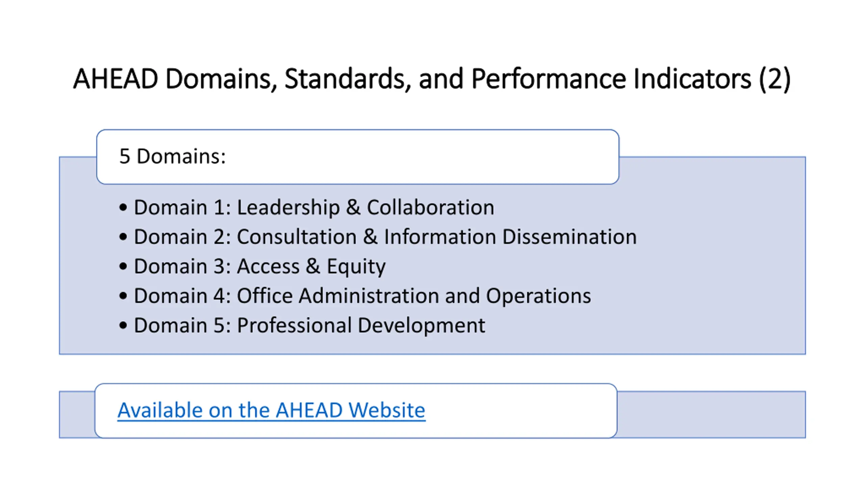Click Domain 4: Office Administration and Operations bullet
The image size is (865, 486).
tap(355, 296)
